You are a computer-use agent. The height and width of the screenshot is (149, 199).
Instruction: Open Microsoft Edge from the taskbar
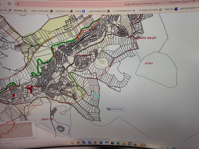[x=118, y=143]
